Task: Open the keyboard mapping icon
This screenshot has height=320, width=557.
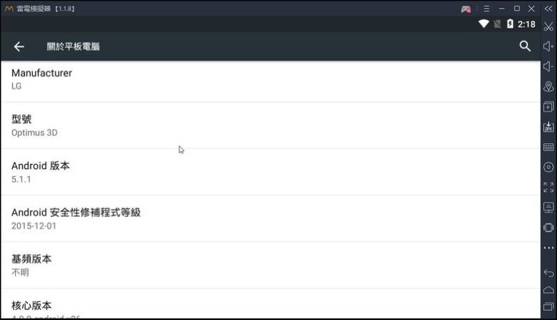Action: (549, 147)
